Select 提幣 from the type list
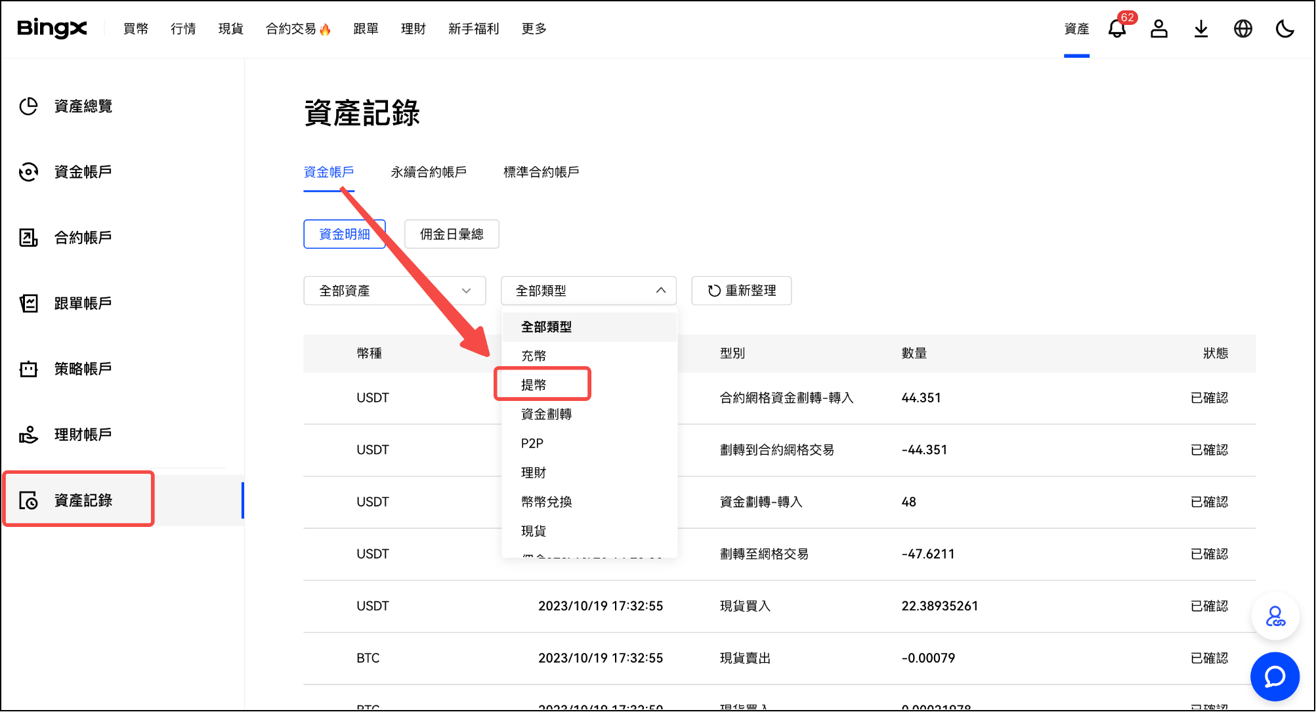 tap(534, 385)
